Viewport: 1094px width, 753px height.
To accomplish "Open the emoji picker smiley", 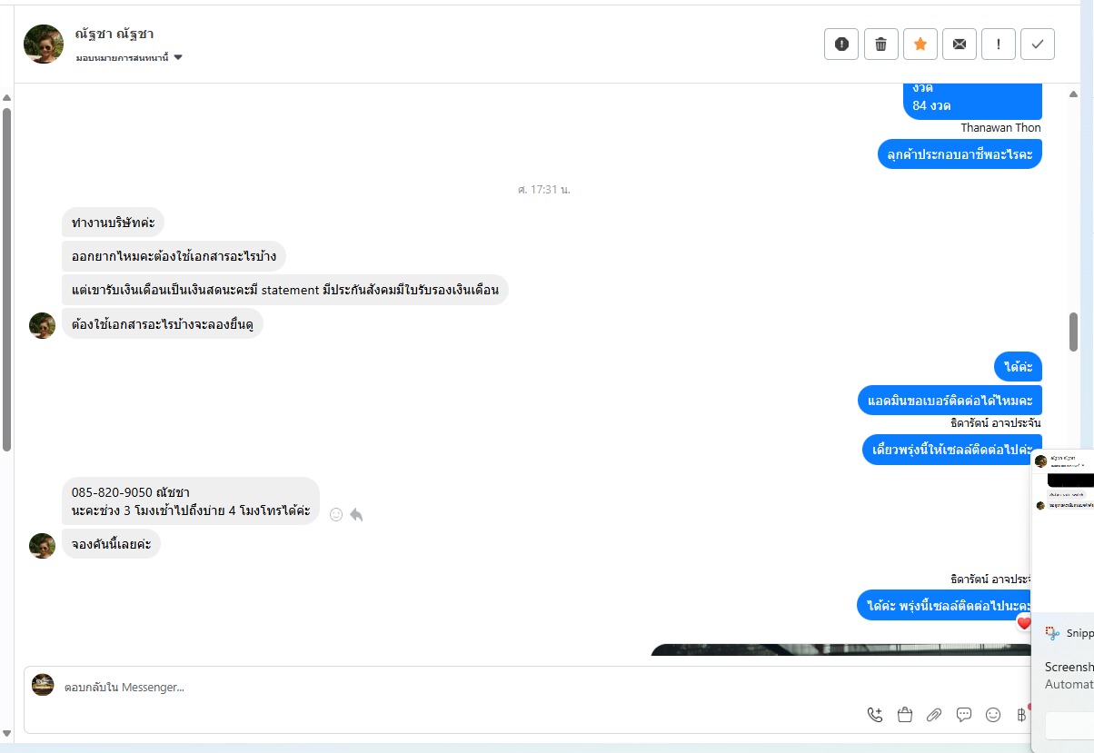I will pyautogui.click(x=993, y=715).
